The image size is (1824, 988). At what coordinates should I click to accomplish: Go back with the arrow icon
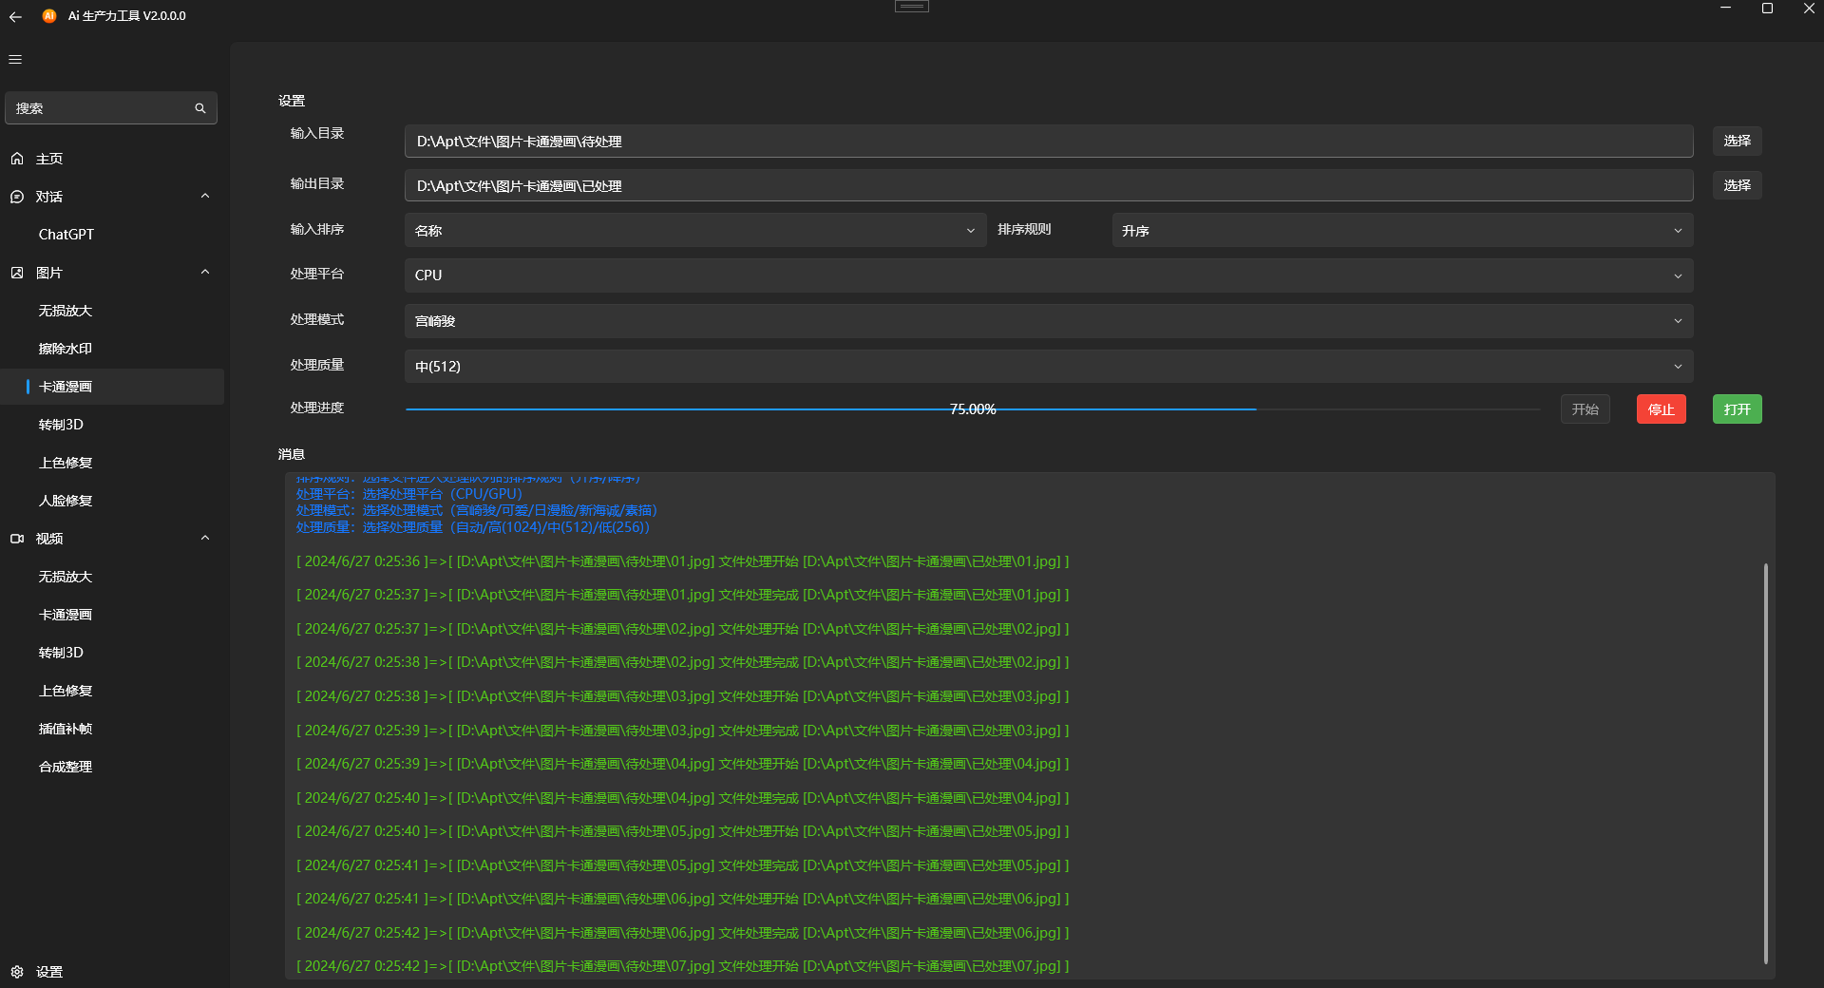tap(15, 16)
